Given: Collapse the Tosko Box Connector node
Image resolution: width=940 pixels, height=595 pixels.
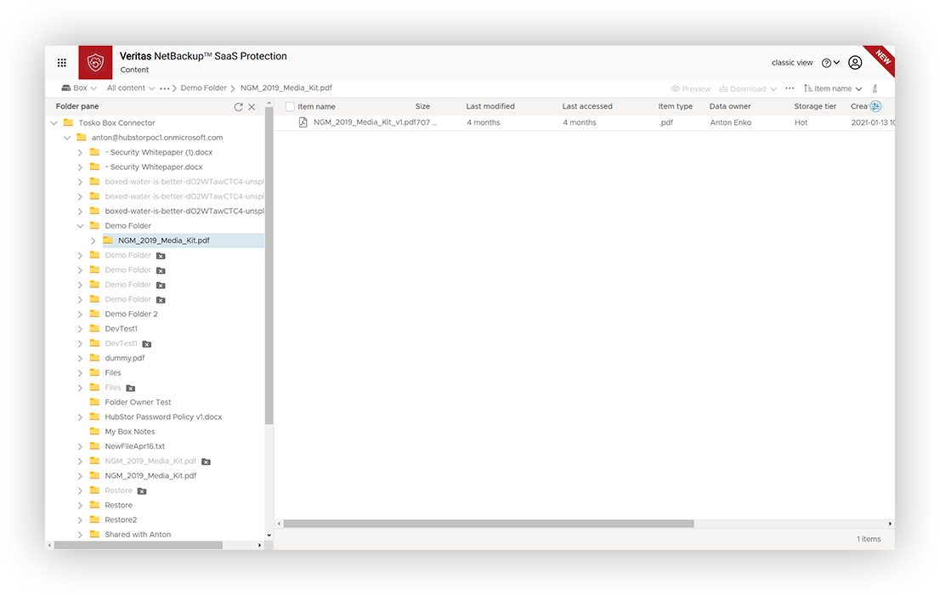Looking at the screenshot, I should [54, 123].
